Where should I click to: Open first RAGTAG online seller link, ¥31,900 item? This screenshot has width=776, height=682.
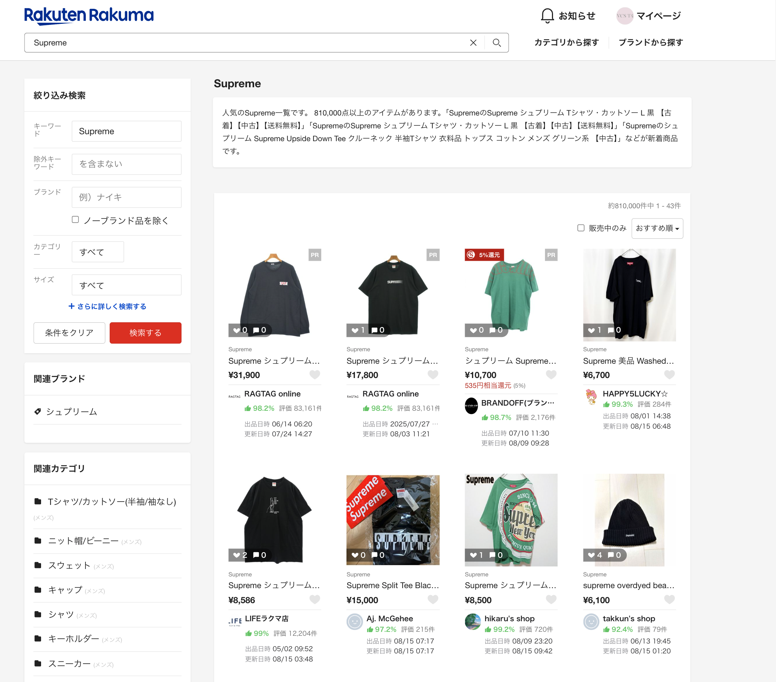[x=272, y=393]
